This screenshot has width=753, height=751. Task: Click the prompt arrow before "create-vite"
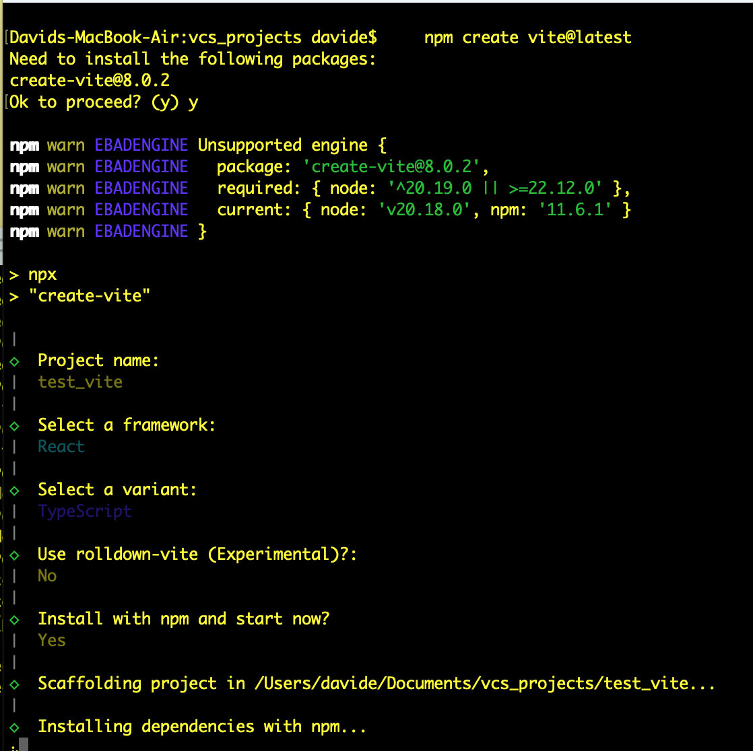[14, 297]
